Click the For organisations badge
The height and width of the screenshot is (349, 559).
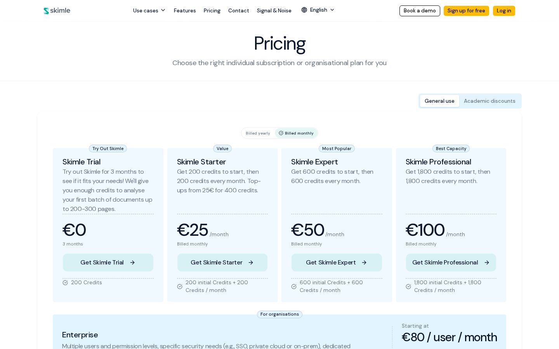click(279, 314)
